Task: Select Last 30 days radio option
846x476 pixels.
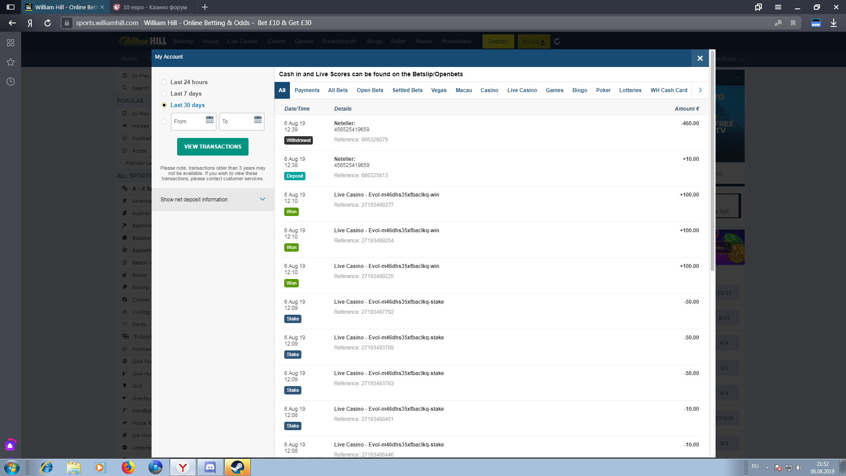Action: [x=164, y=105]
